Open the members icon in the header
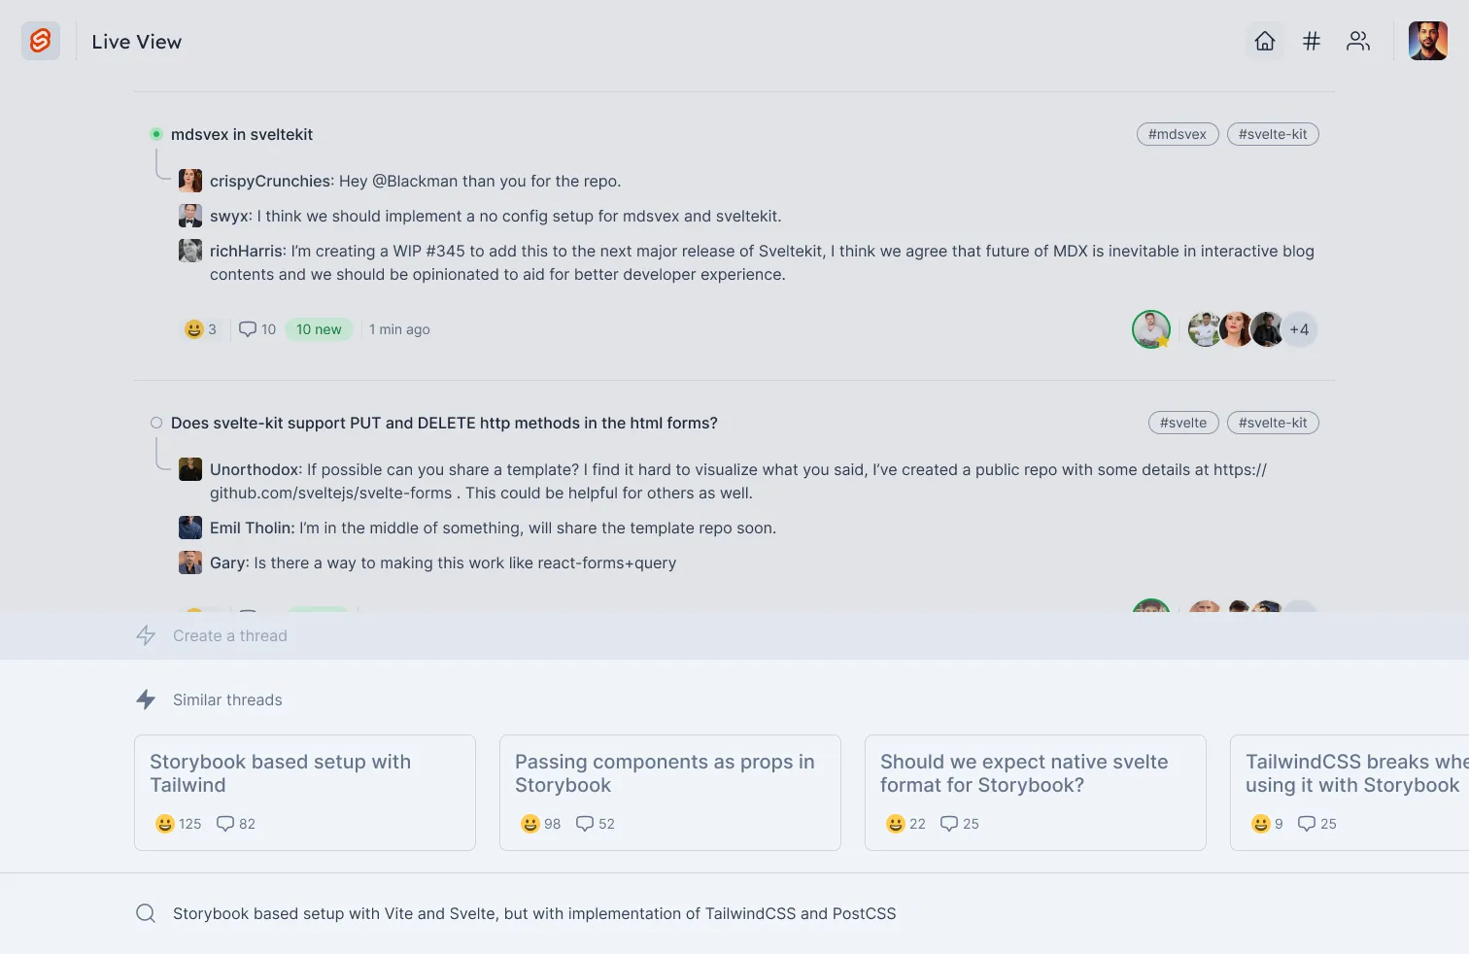 pos(1357,41)
